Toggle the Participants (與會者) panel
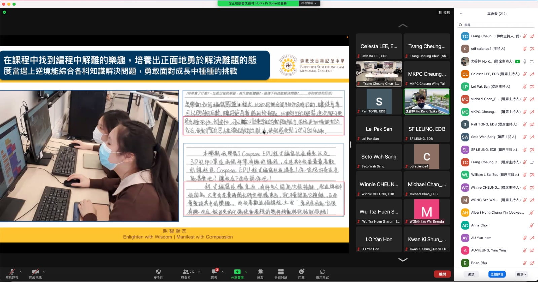 [x=186, y=272]
